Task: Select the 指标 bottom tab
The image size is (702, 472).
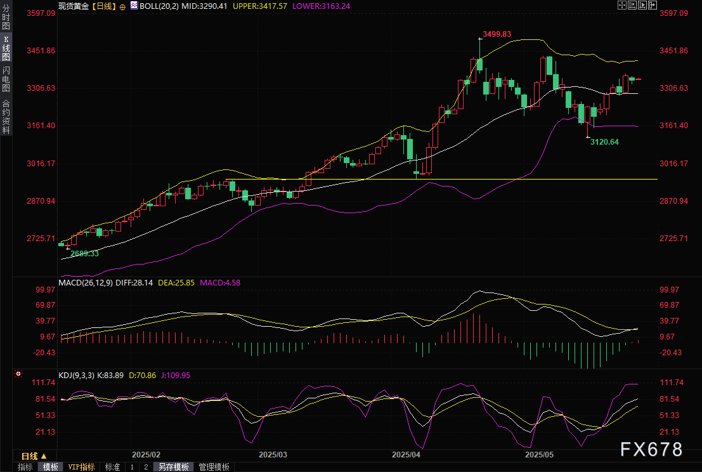Action: [25, 467]
